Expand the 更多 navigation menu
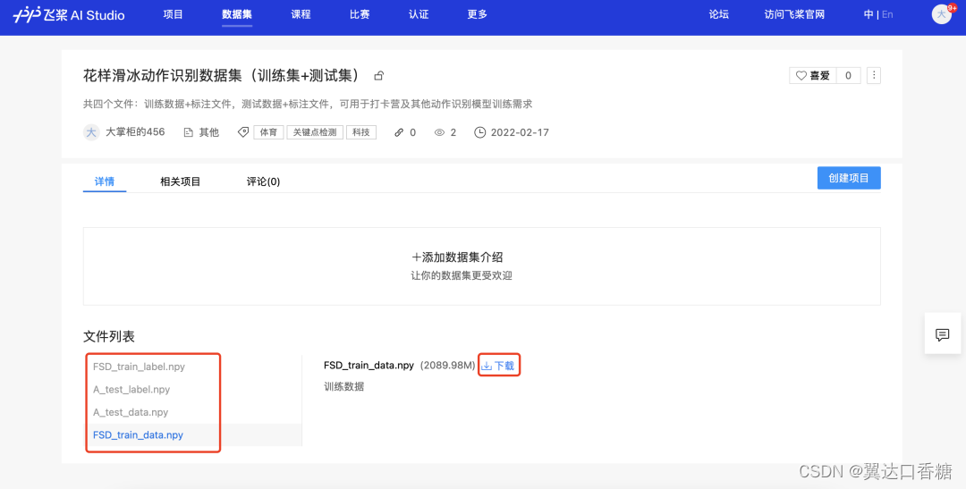The height and width of the screenshot is (489, 966). pos(477,14)
